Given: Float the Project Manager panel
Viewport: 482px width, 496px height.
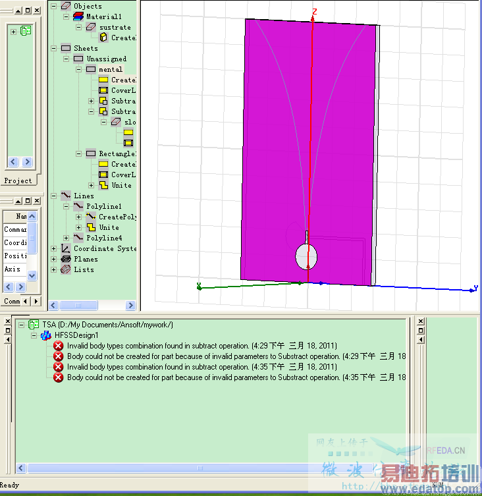Looking at the screenshot, I should tap(28, 11).
